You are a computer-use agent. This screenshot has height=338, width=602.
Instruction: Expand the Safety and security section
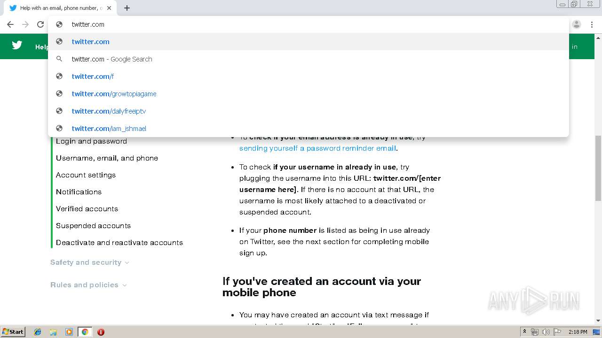(x=89, y=262)
